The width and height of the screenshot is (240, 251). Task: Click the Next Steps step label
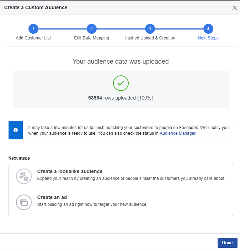point(208,38)
